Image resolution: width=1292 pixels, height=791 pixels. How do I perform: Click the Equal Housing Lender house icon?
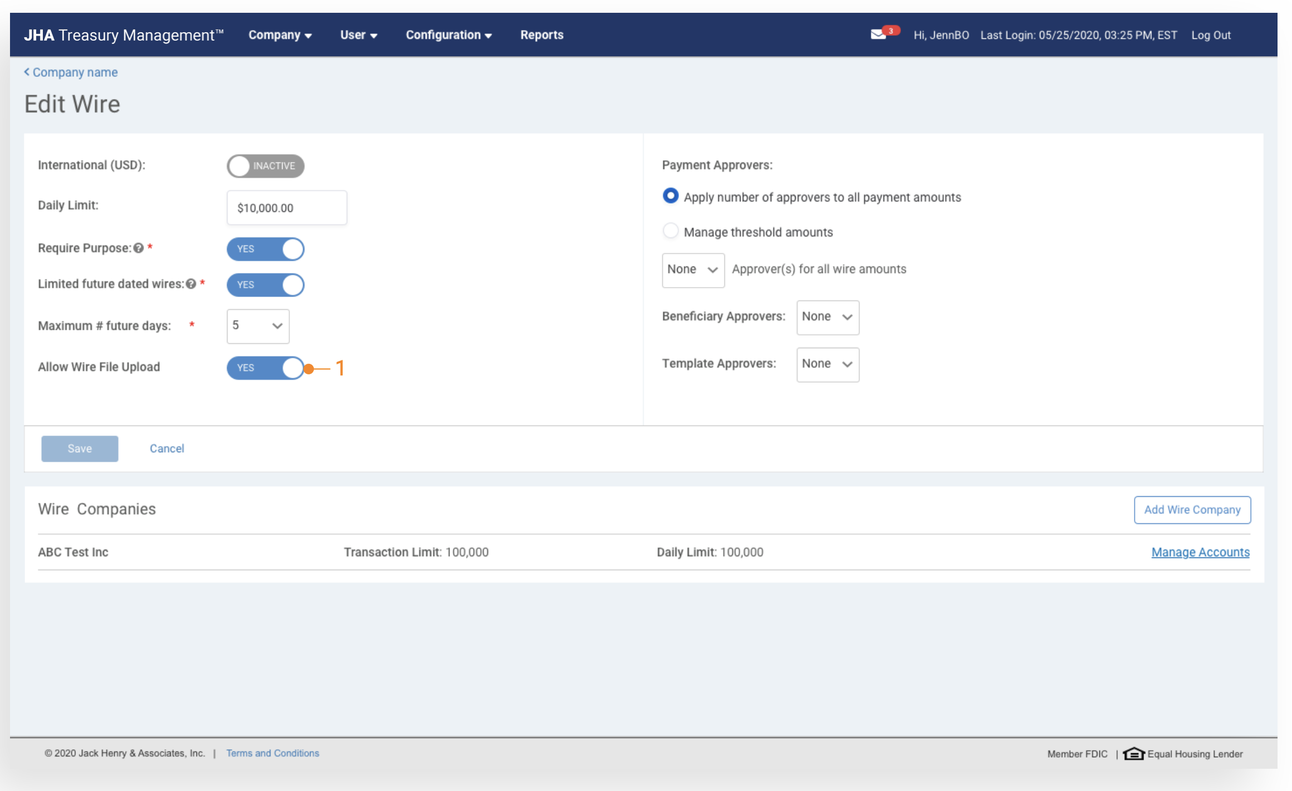click(1133, 753)
